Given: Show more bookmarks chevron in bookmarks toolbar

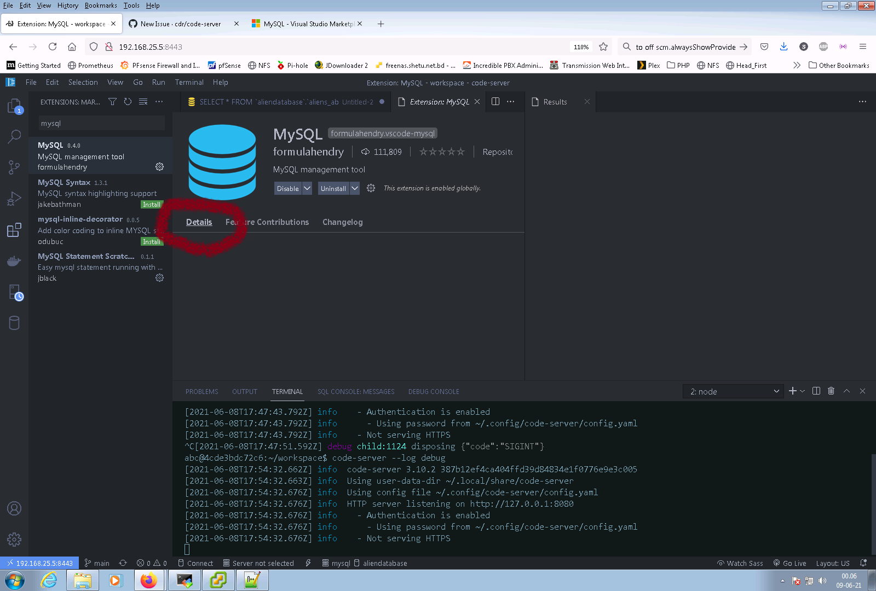Looking at the screenshot, I should 797,65.
